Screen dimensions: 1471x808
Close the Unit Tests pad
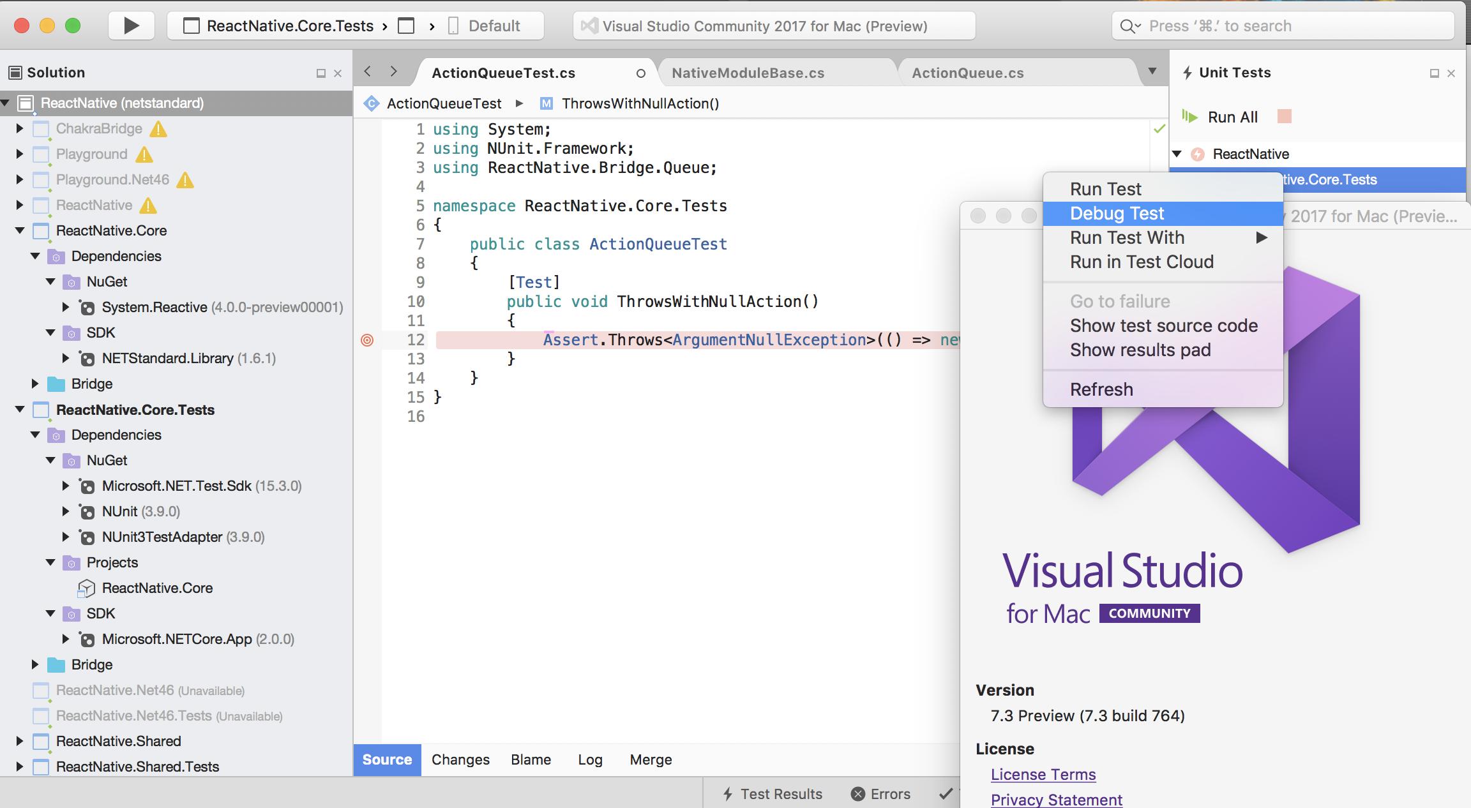(1451, 73)
